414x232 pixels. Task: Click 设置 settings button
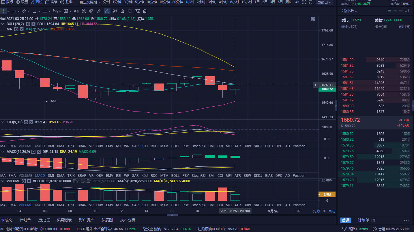click(22, 2)
